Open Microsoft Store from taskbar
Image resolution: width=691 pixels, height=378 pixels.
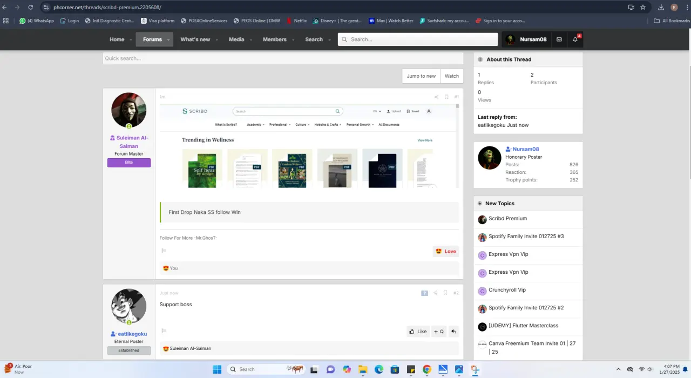coord(395,369)
